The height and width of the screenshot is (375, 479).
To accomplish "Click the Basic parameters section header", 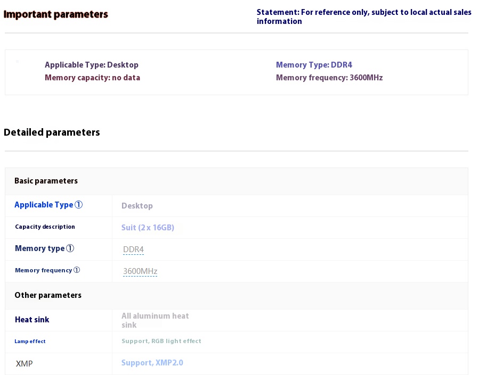I will point(46,181).
